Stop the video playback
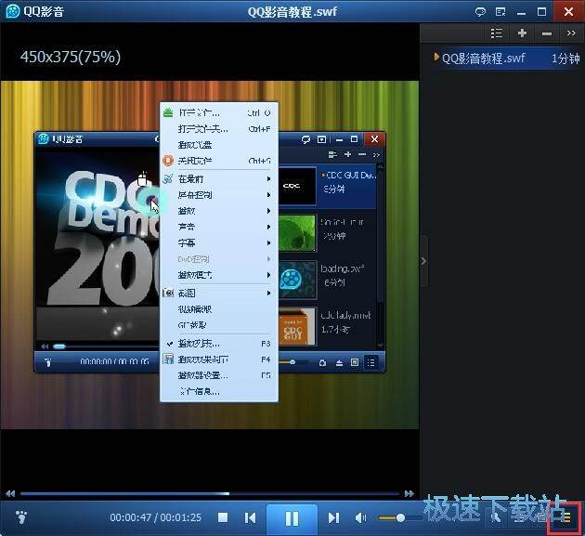Image resolution: width=585 pixels, height=536 pixels. coord(223,517)
